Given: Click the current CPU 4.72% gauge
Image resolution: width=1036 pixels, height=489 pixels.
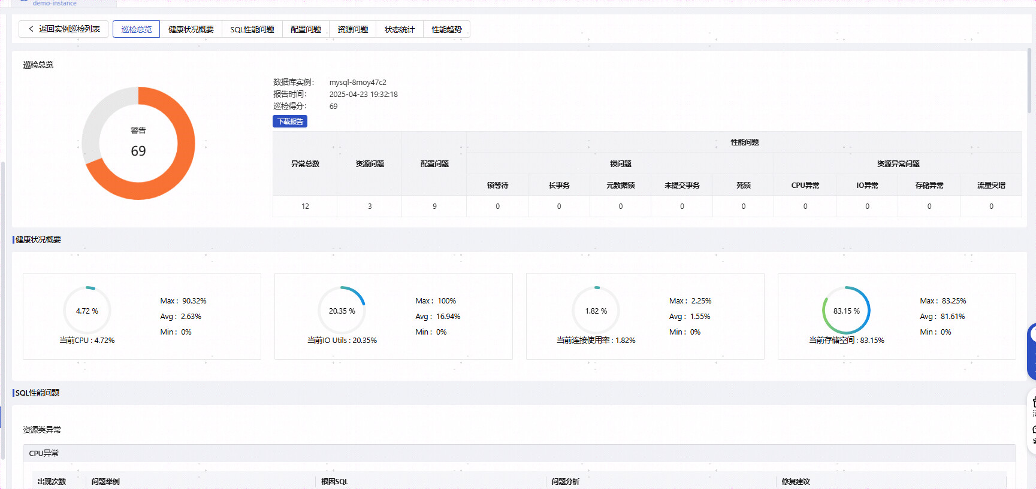Looking at the screenshot, I should pyautogui.click(x=87, y=311).
